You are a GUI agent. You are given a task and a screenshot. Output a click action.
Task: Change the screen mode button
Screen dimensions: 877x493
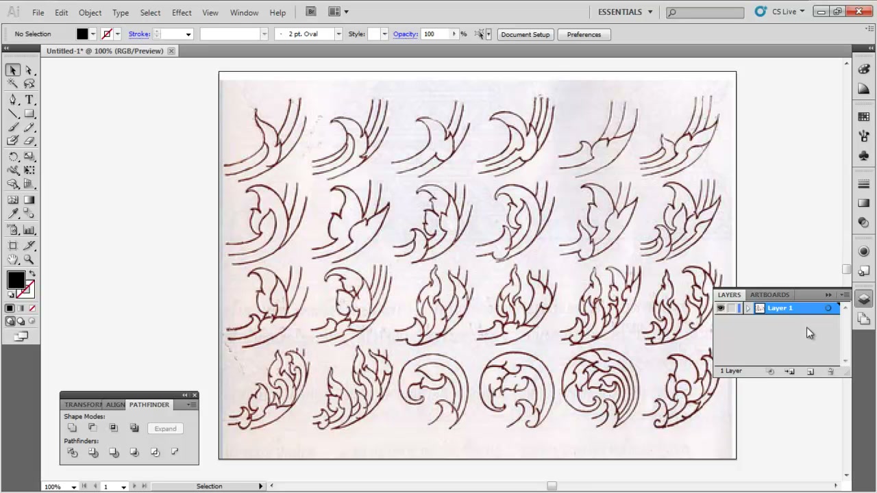coord(21,336)
